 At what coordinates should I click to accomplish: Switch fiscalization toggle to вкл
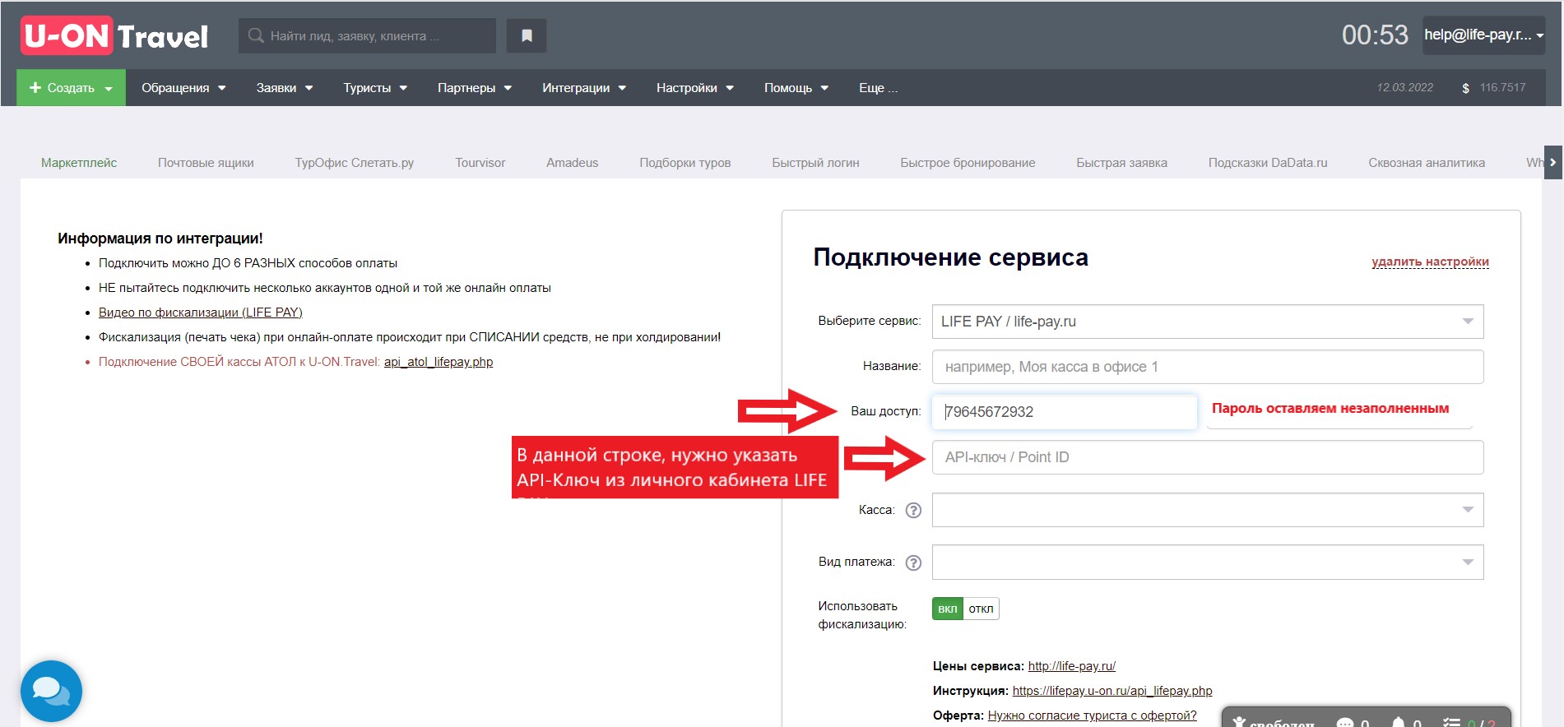948,609
